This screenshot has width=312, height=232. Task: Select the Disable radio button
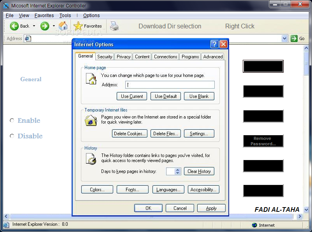pos(12,136)
